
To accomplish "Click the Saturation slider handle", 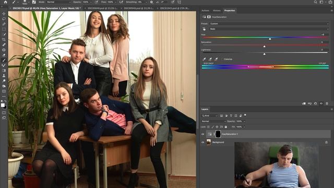I will pyautogui.click(x=265, y=46).
